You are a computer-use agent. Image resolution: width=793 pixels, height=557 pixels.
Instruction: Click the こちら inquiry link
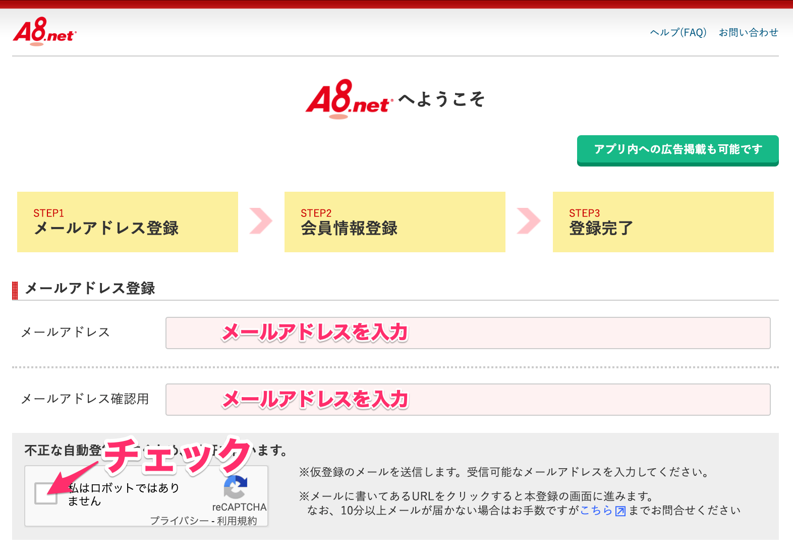coord(596,511)
